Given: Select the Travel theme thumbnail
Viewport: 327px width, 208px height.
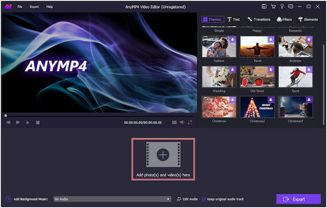Looking at the screenshot, I should (x=257, y=47).
